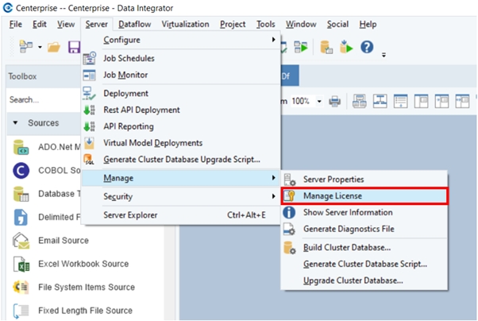The image size is (478, 321).
Task: Click the Toolbox search field
Action: click(x=40, y=101)
